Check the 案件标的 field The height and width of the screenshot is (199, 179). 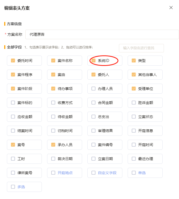(13, 103)
